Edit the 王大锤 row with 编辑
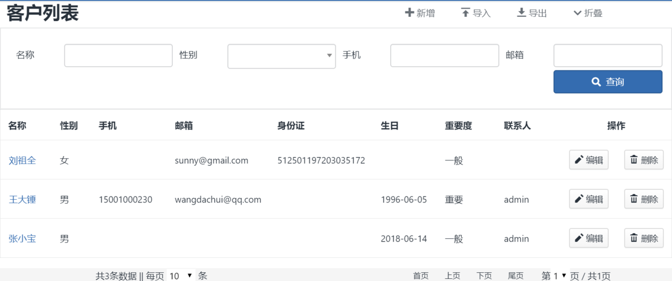672x281 pixels. pos(589,199)
